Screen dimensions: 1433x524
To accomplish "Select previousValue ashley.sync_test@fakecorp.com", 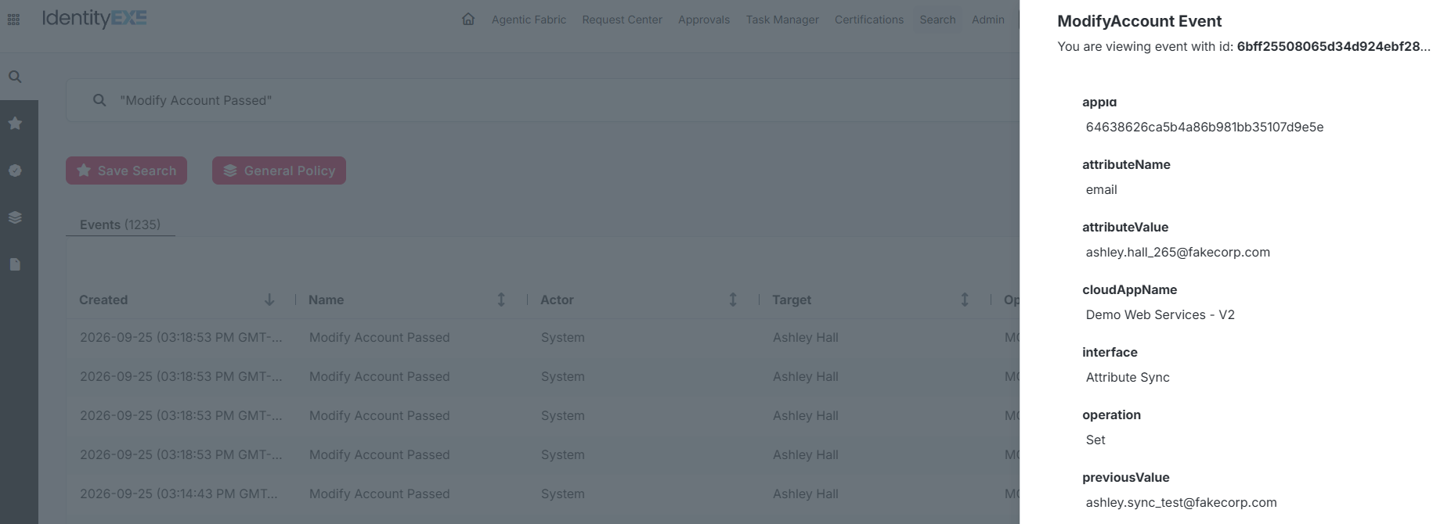I will click(x=1181, y=502).
